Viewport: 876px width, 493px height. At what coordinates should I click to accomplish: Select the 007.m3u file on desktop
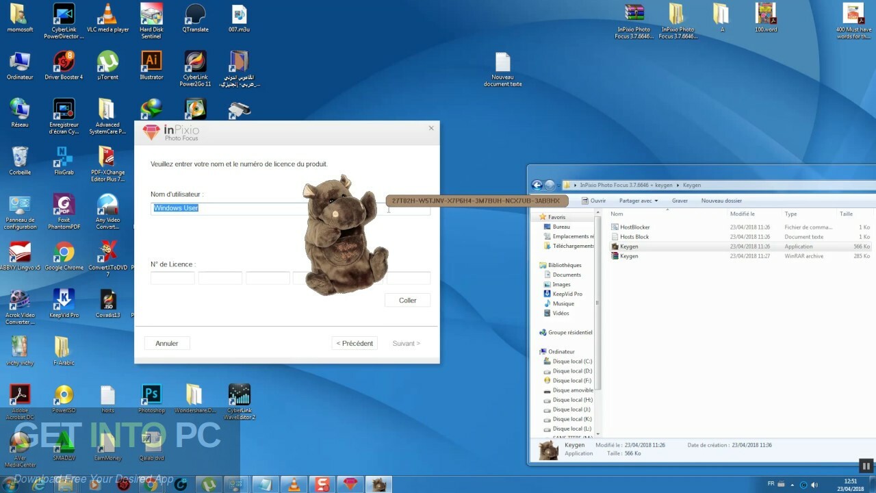point(238,18)
